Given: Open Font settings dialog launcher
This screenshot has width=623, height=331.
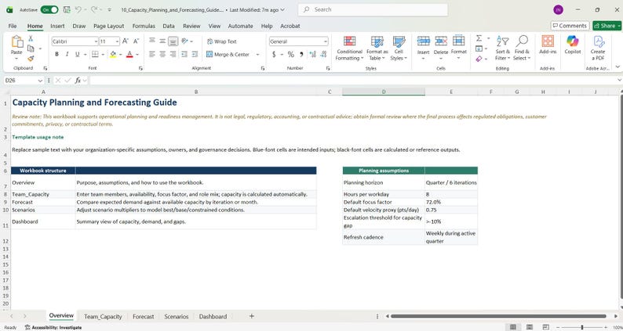Looking at the screenshot, I should click(x=140, y=69).
